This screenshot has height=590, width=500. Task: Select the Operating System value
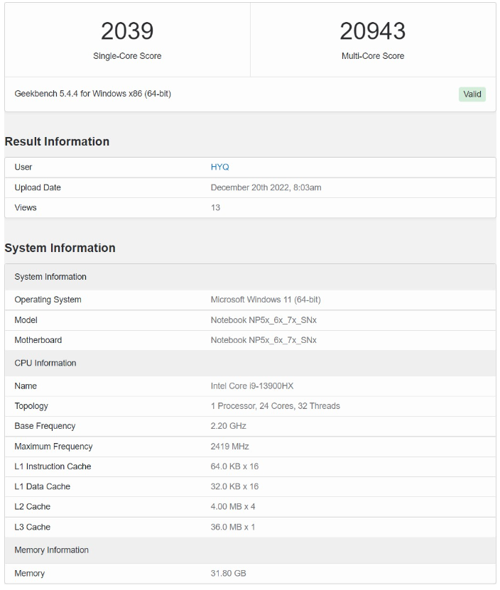(x=266, y=300)
